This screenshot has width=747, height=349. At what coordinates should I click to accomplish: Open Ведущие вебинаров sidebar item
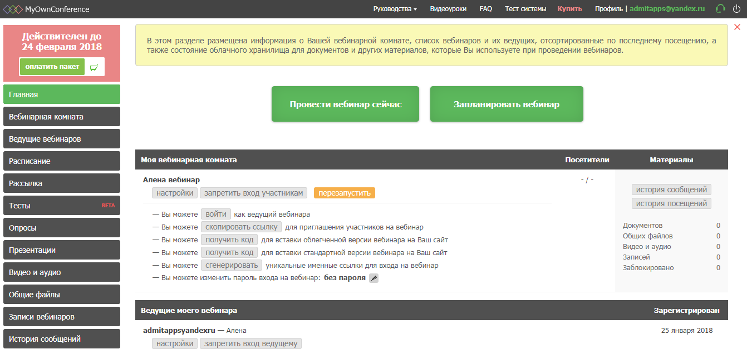62,139
